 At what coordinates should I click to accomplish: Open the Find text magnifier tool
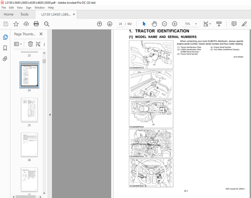(x=47, y=24)
